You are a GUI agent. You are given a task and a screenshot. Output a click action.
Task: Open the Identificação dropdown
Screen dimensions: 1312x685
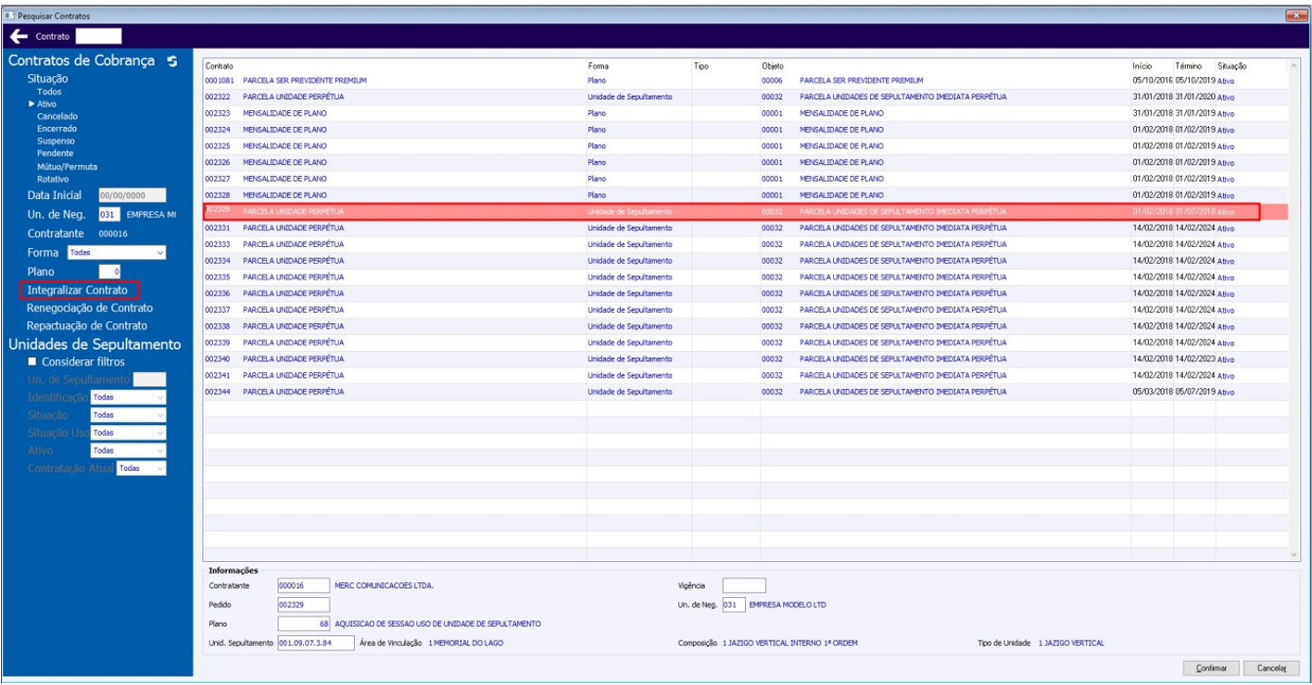click(x=129, y=397)
